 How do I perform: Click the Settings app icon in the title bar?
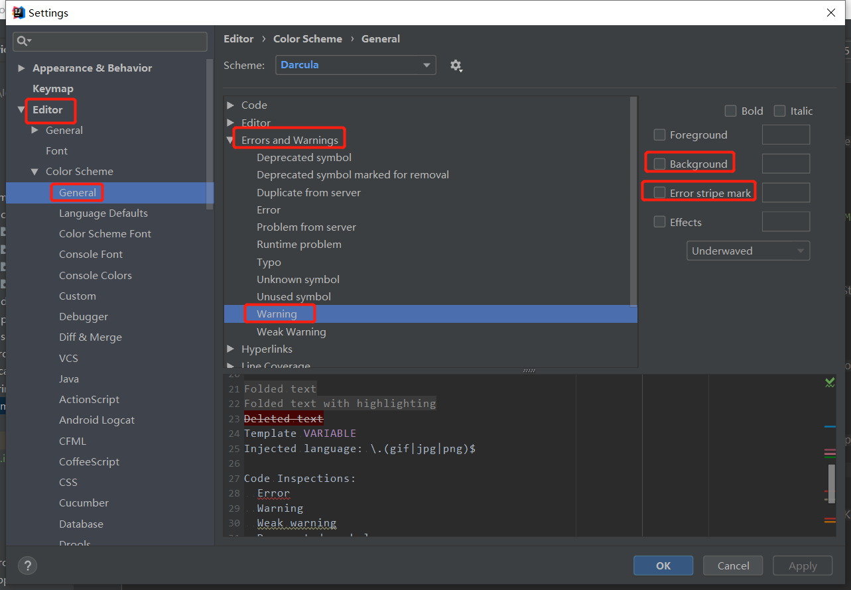point(18,12)
